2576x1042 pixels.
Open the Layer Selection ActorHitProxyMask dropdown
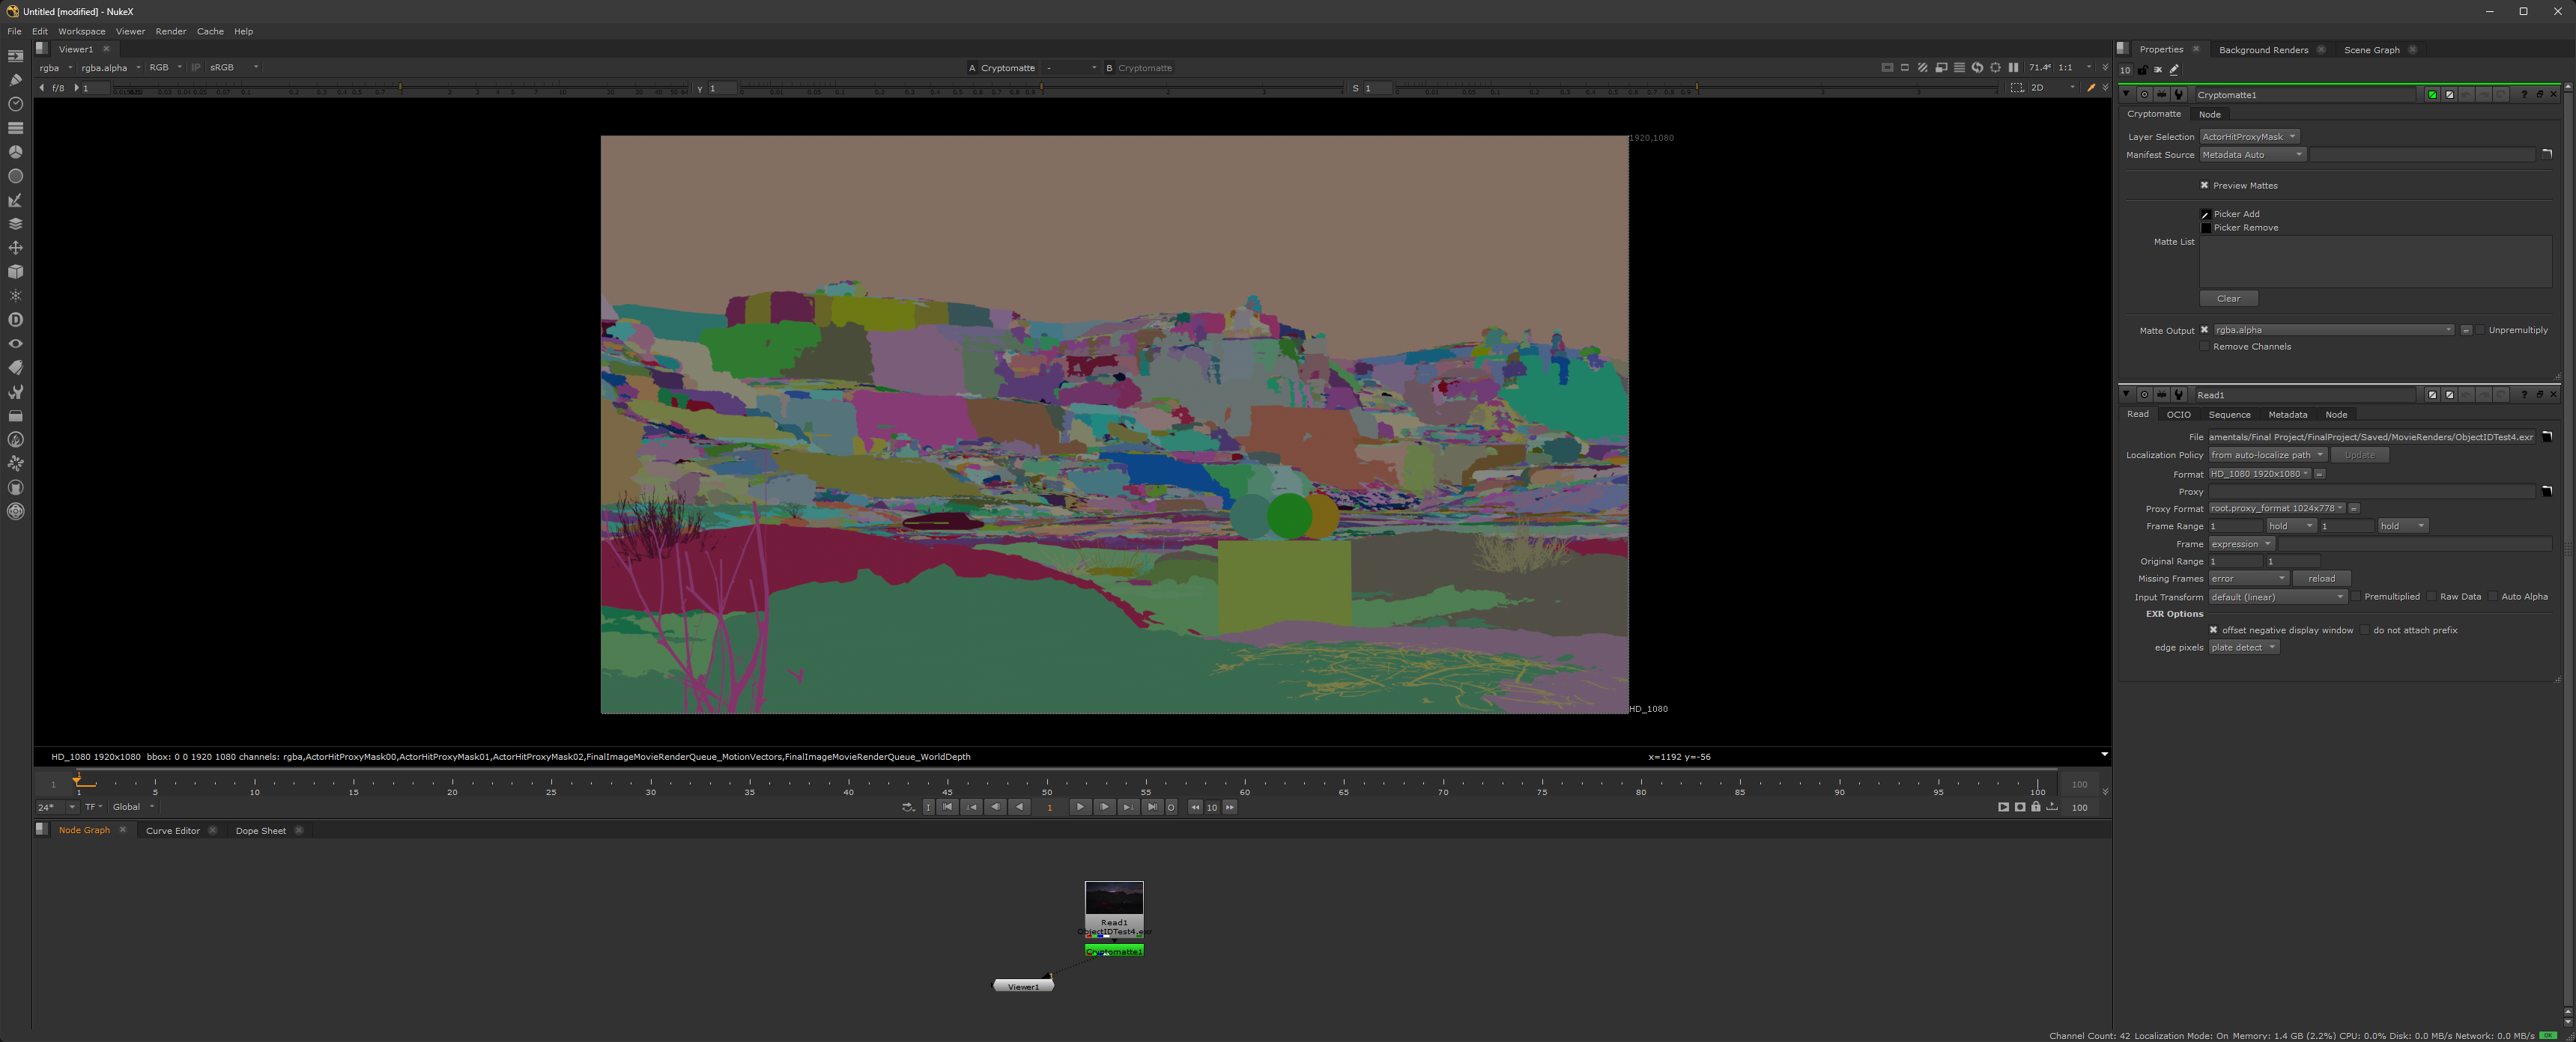click(2250, 137)
